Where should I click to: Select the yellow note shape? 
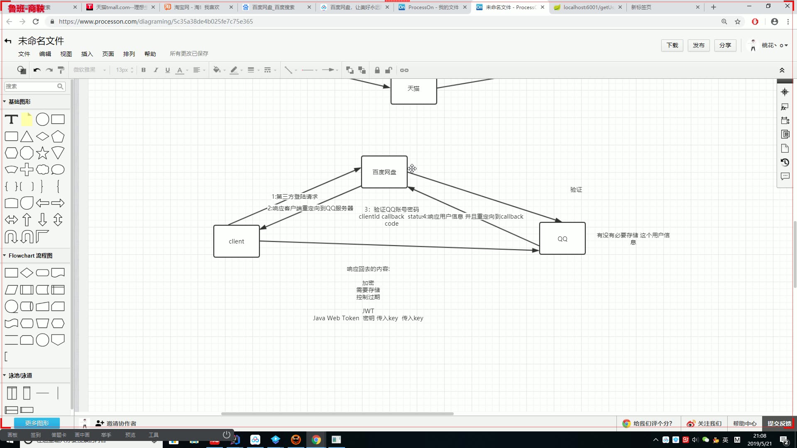[27, 119]
